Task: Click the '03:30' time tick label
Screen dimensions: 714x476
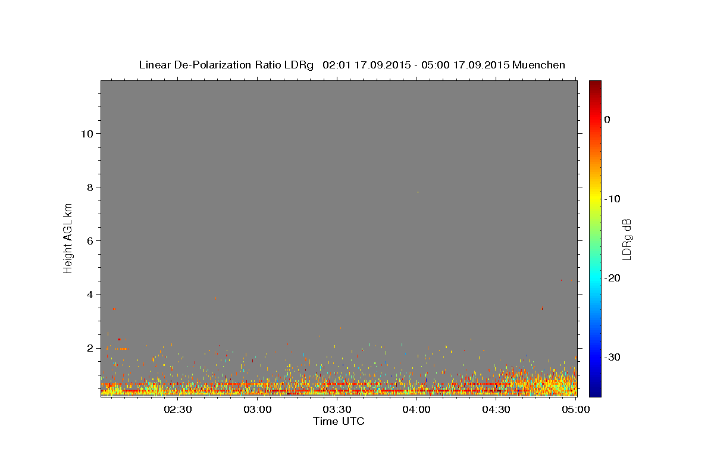Action: coord(337,409)
